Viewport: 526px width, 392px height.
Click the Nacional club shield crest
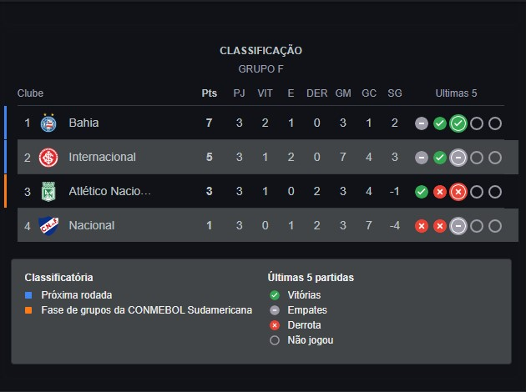[x=48, y=225]
